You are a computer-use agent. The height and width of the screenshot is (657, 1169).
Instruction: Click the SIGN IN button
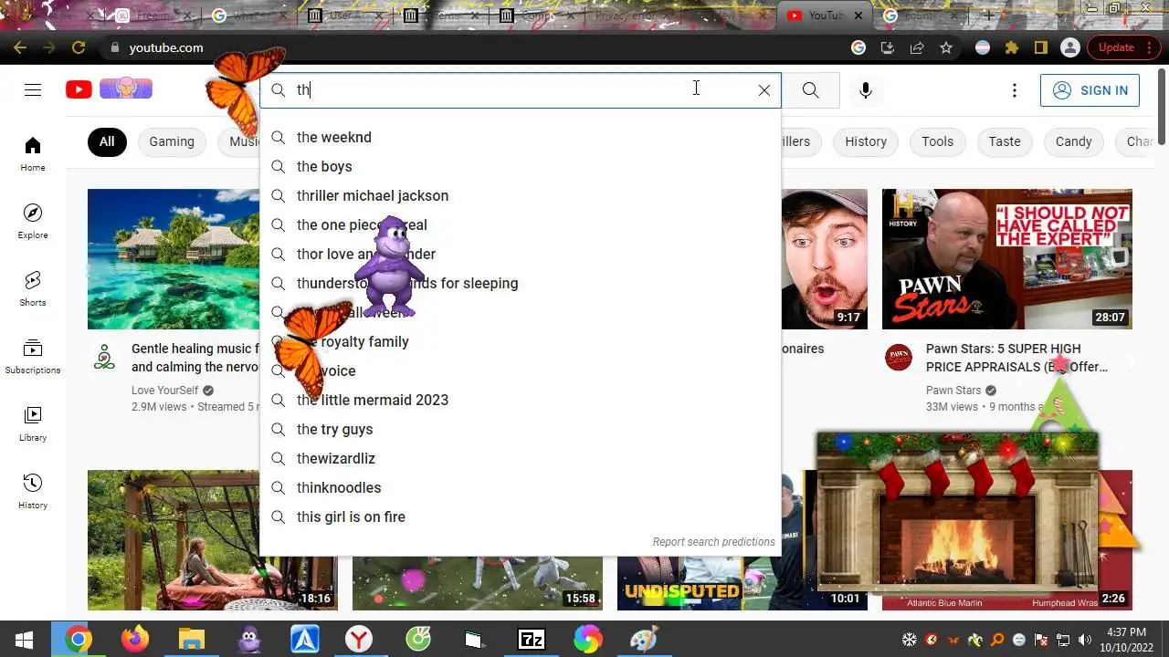(x=1090, y=90)
